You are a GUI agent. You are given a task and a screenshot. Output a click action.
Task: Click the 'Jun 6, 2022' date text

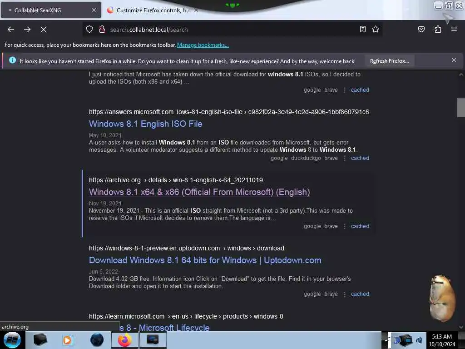pos(104,272)
